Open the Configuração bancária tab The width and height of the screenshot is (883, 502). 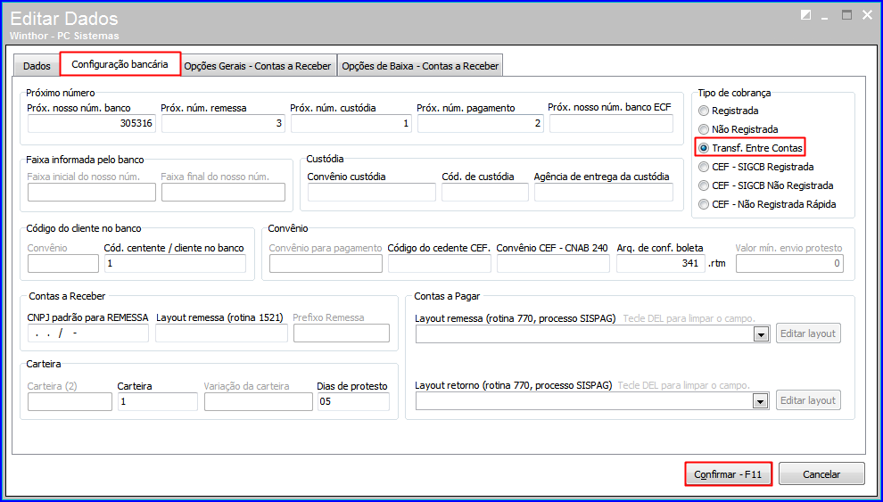[x=120, y=64]
